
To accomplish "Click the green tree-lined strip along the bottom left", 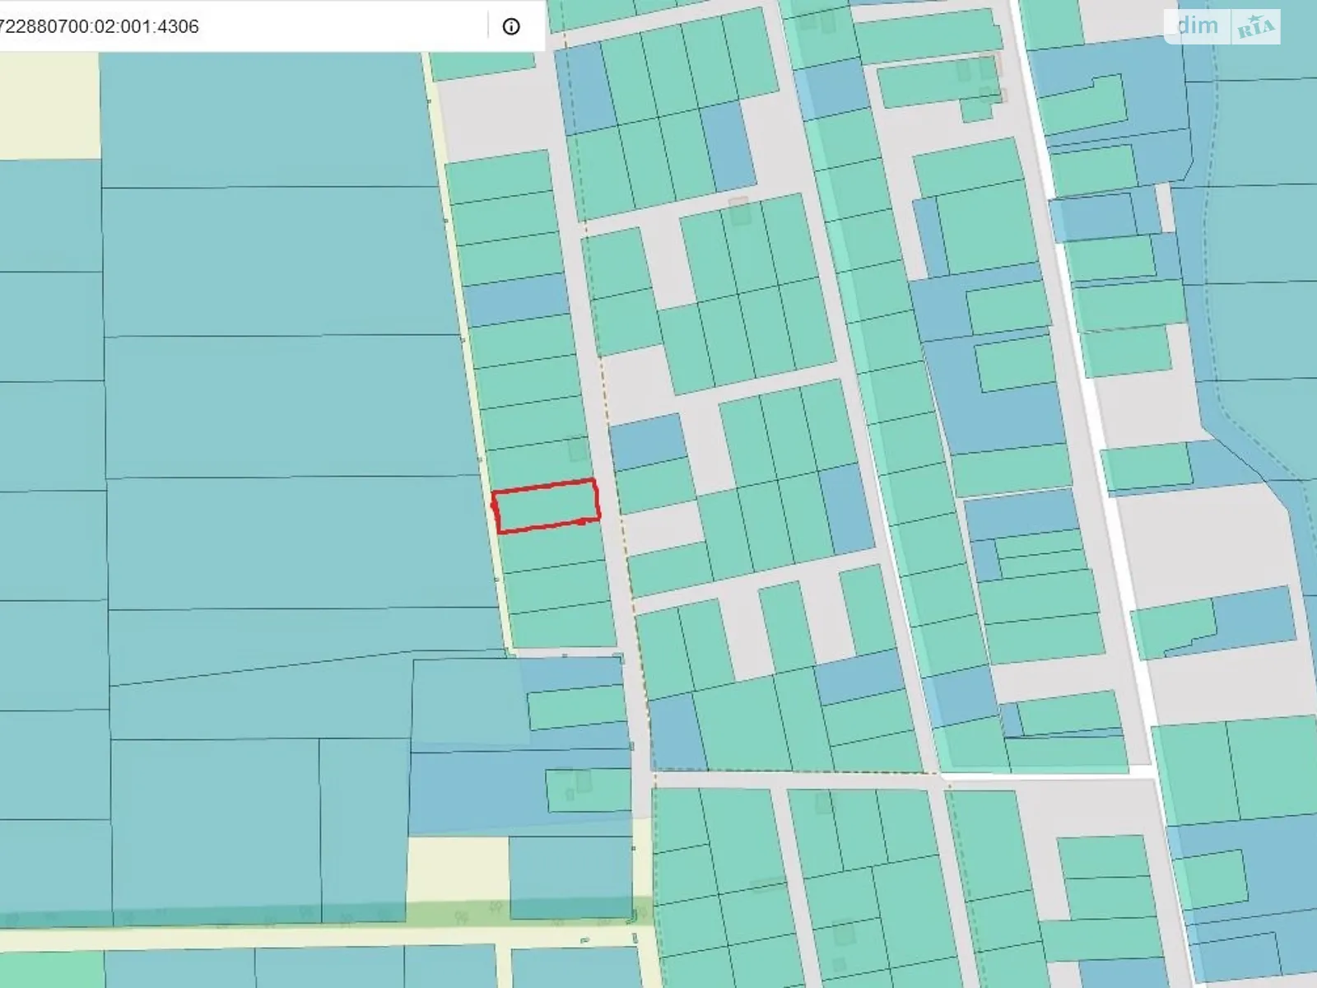I will (x=247, y=914).
